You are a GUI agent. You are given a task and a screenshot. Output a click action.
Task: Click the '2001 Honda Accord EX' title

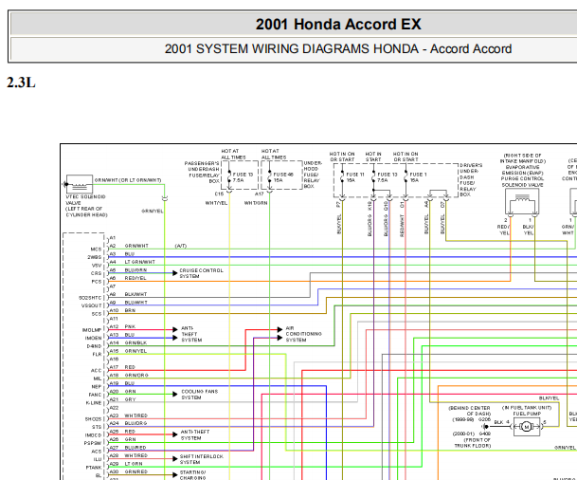tap(338, 25)
